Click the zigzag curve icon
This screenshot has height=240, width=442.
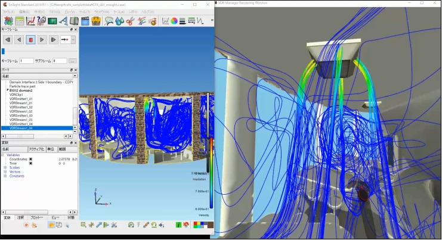[x=200, y=21]
